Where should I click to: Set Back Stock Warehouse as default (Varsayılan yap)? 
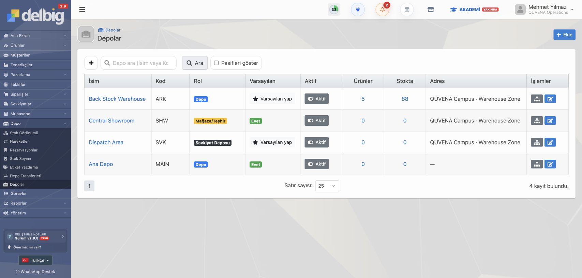[x=272, y=99]
